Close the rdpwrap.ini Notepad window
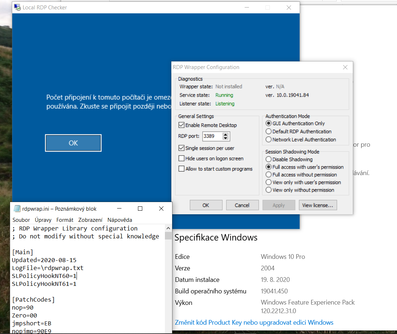 click(x=161, y=209)
